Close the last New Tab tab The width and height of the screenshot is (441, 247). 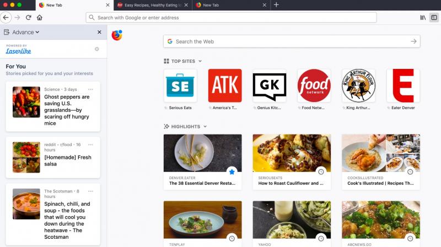tap(264, 5)
